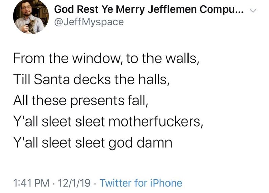Open the Twitter for iPhone source link
Viewport: 269px width, 193px height.
tap(141, 183)
